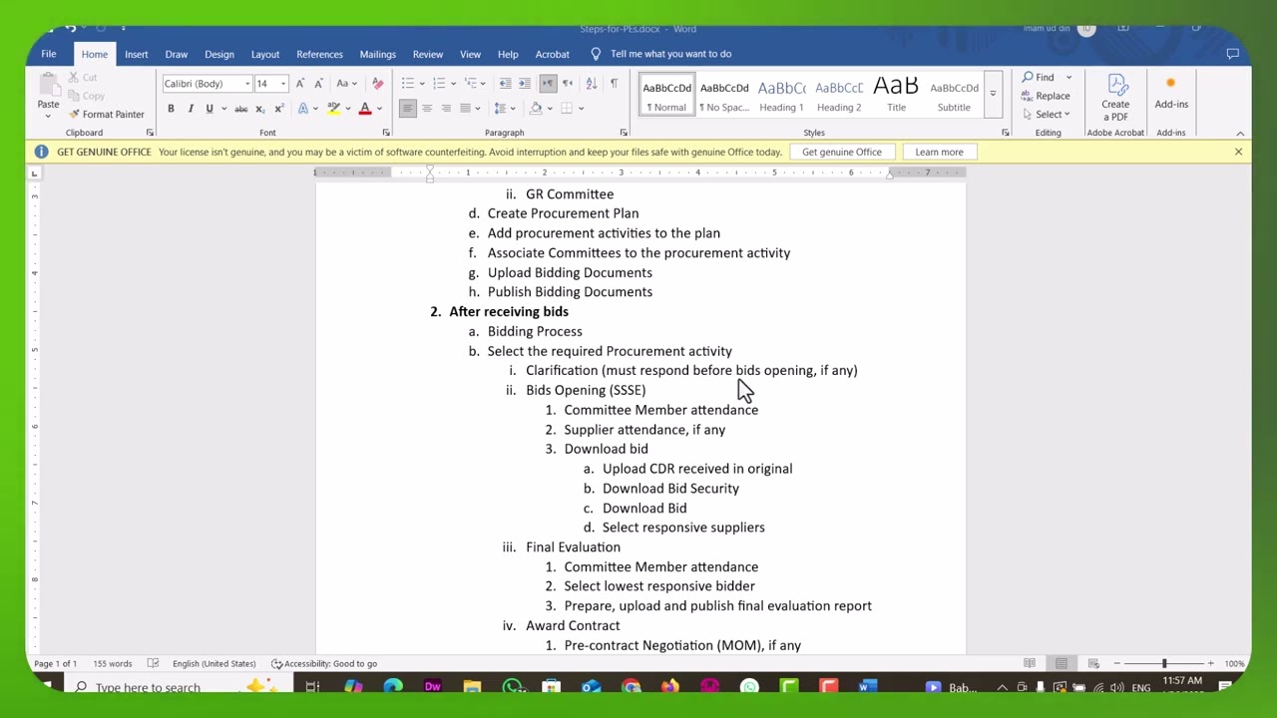Switch to the Layout tab
Viewport: 1277px width, 718px height.
265,54
